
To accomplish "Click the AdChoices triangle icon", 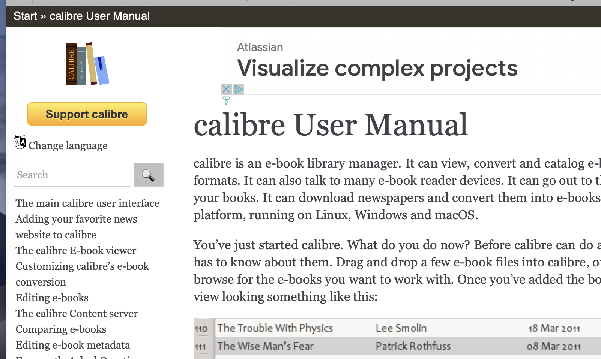I will [239, 89].
